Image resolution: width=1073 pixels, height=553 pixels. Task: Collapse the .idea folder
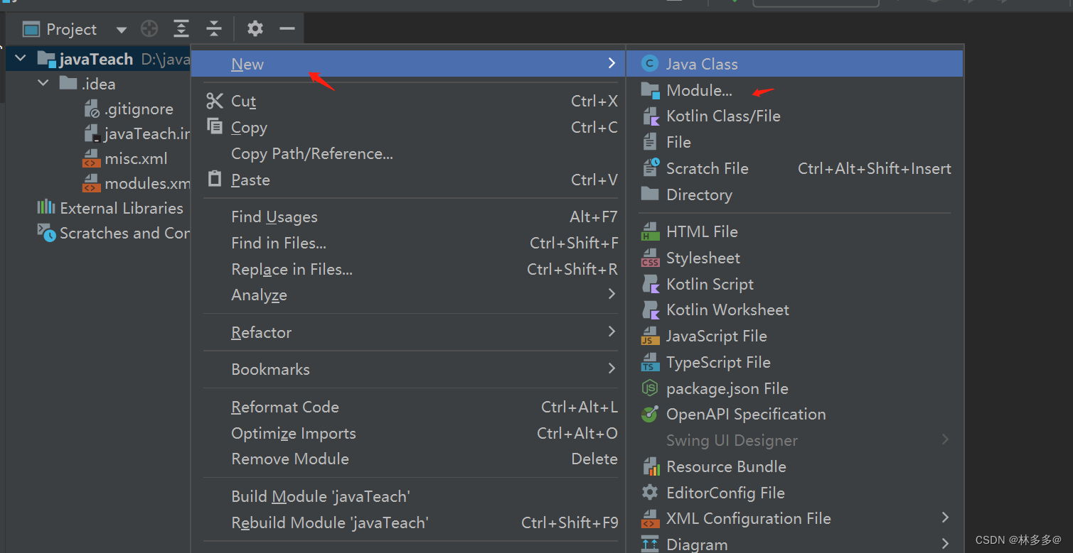(x=43, y=83)
